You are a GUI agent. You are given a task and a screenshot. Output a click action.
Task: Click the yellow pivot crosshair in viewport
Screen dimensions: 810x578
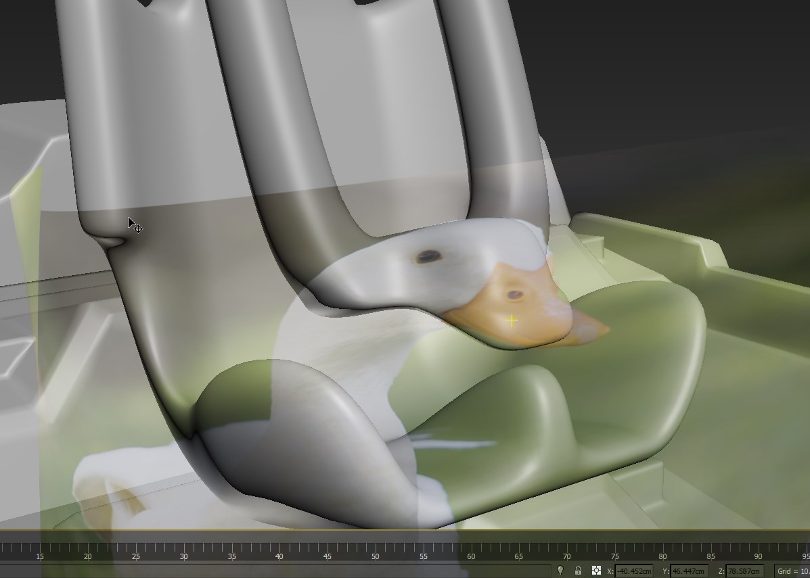click(512, 321)
